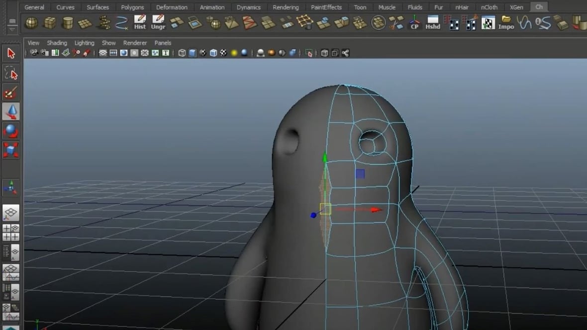Select the Move tool in the toolbox
The width and height of the screenshot is (587, 330).
[11, 112]
